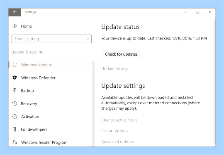Close the Settings window
224x155 pixels.
click(x=210, y=12)
